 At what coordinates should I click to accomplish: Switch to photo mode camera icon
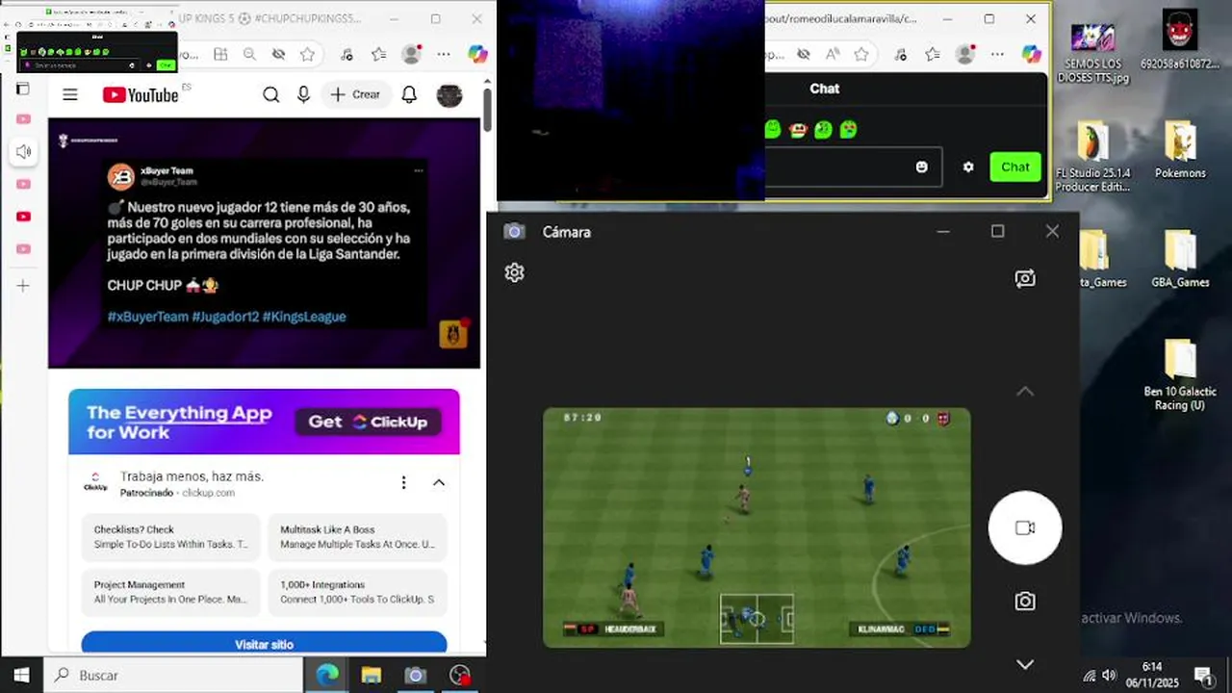click(1025, 602)
